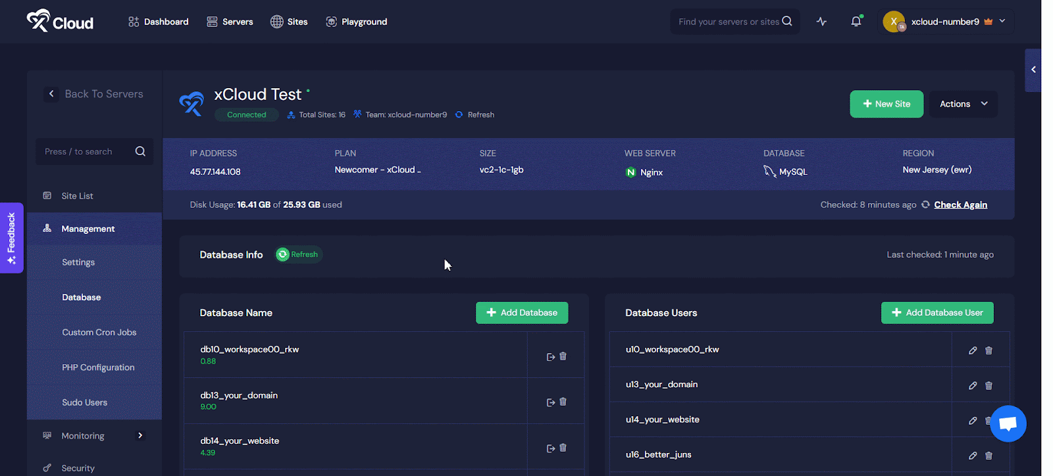Click Check Again link
Image resolution: width=1053 pixels, height=476 pixels.
coord(960,204)
